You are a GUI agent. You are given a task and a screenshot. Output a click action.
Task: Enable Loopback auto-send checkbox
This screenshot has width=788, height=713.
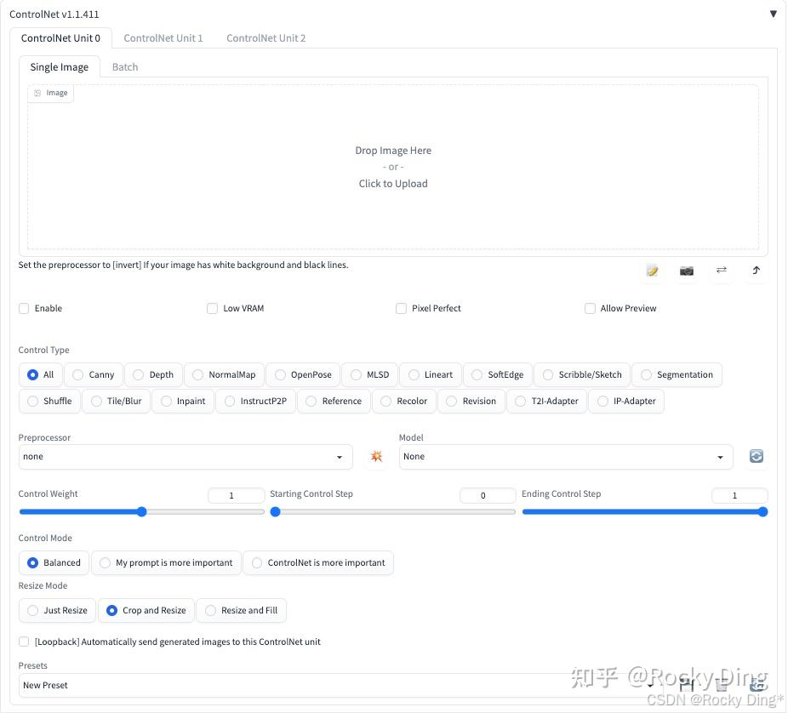click(24, 642)
